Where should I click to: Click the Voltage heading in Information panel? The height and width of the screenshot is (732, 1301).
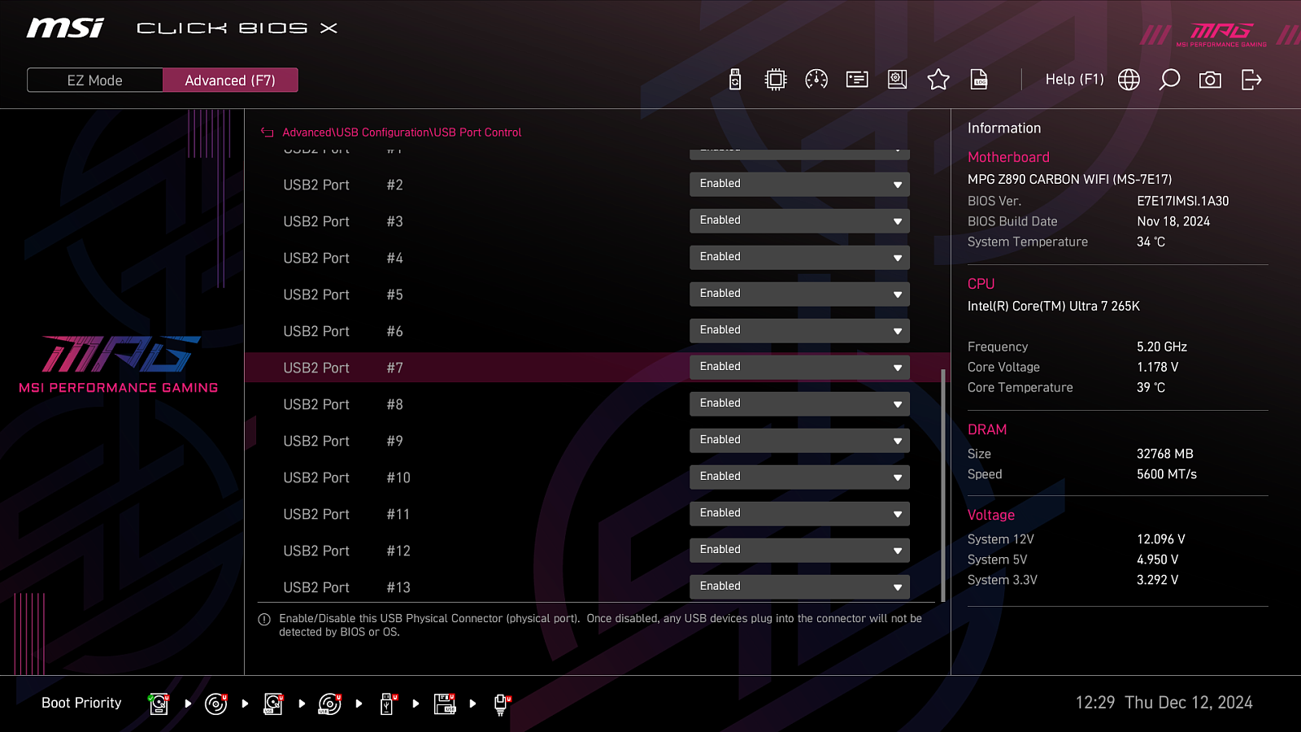(991, 515)
